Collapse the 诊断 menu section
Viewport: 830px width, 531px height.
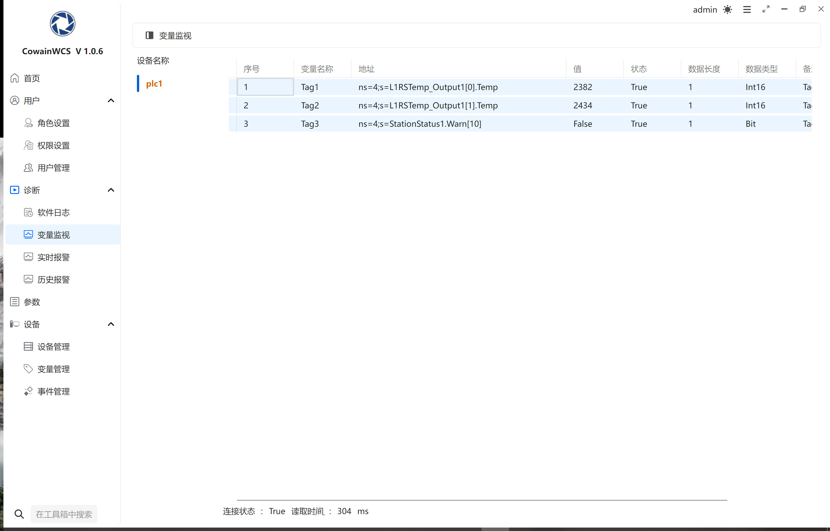111,190
